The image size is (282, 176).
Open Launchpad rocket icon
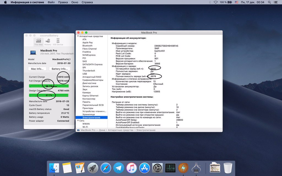93,168
